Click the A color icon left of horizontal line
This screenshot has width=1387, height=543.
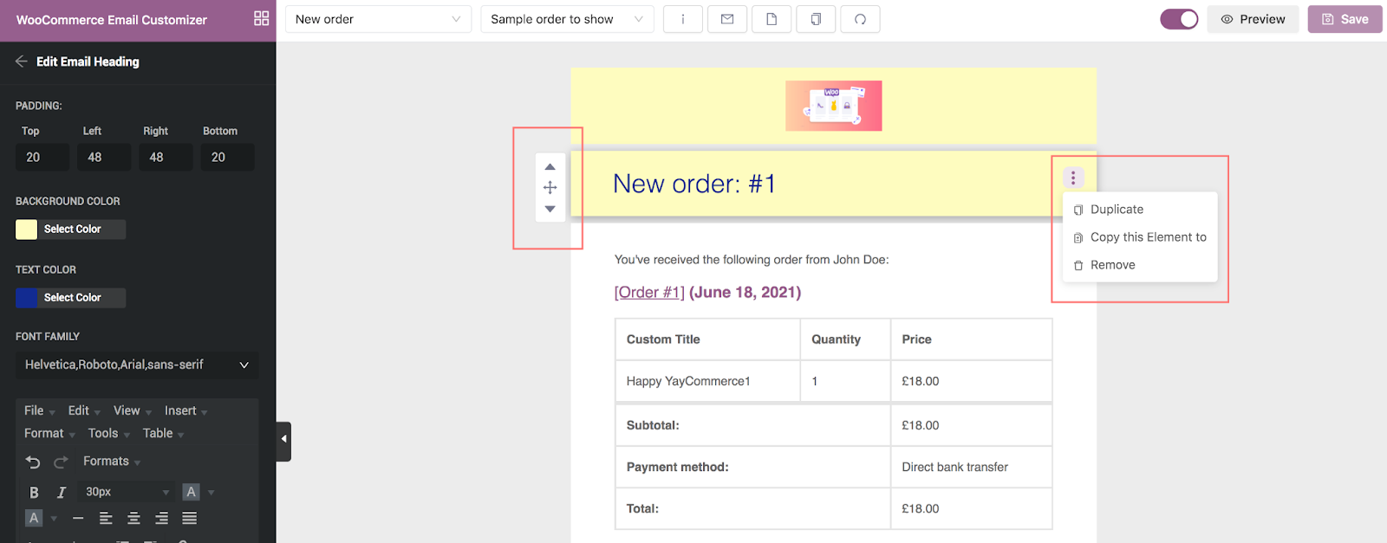point(34,518)
